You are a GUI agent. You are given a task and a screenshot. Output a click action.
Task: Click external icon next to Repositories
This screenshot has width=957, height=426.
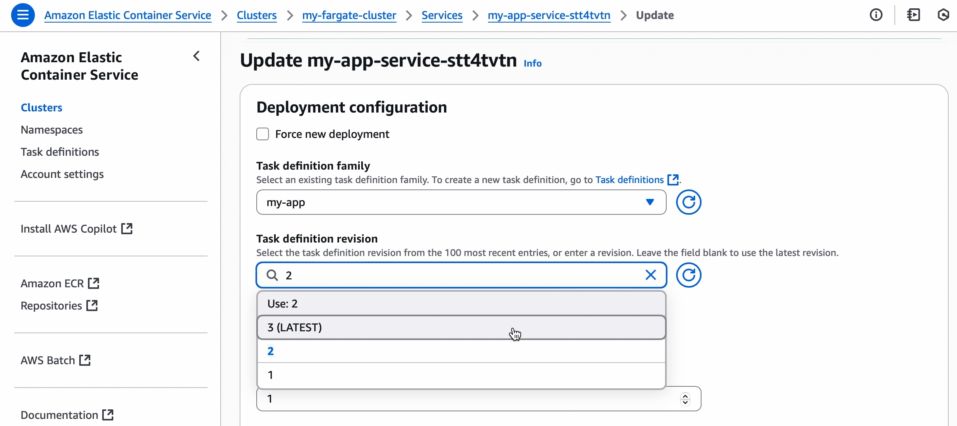[x=92, y=306]
